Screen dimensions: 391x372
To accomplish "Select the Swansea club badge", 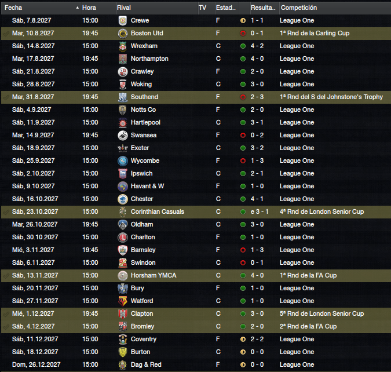I will (x=123, y=135).
